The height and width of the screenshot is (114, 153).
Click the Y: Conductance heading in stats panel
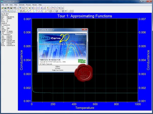click(6, 34)
